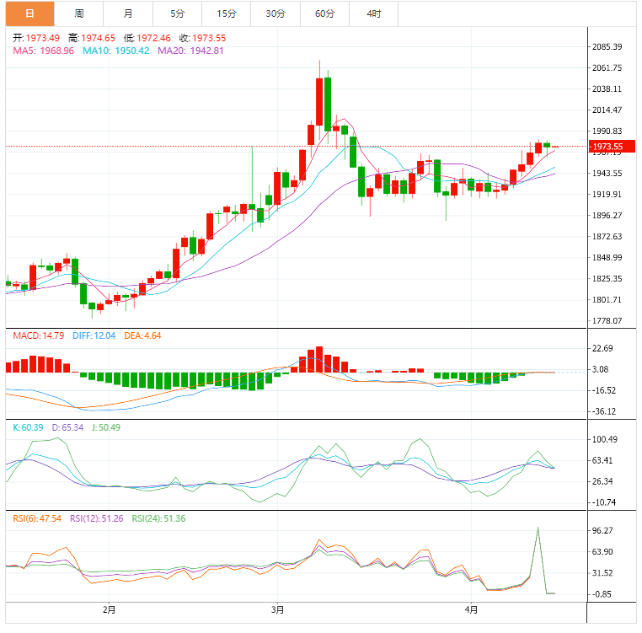Open the 15分 timeframe tab
Viewport: 642px width, 633px height.
click(227, 13)
